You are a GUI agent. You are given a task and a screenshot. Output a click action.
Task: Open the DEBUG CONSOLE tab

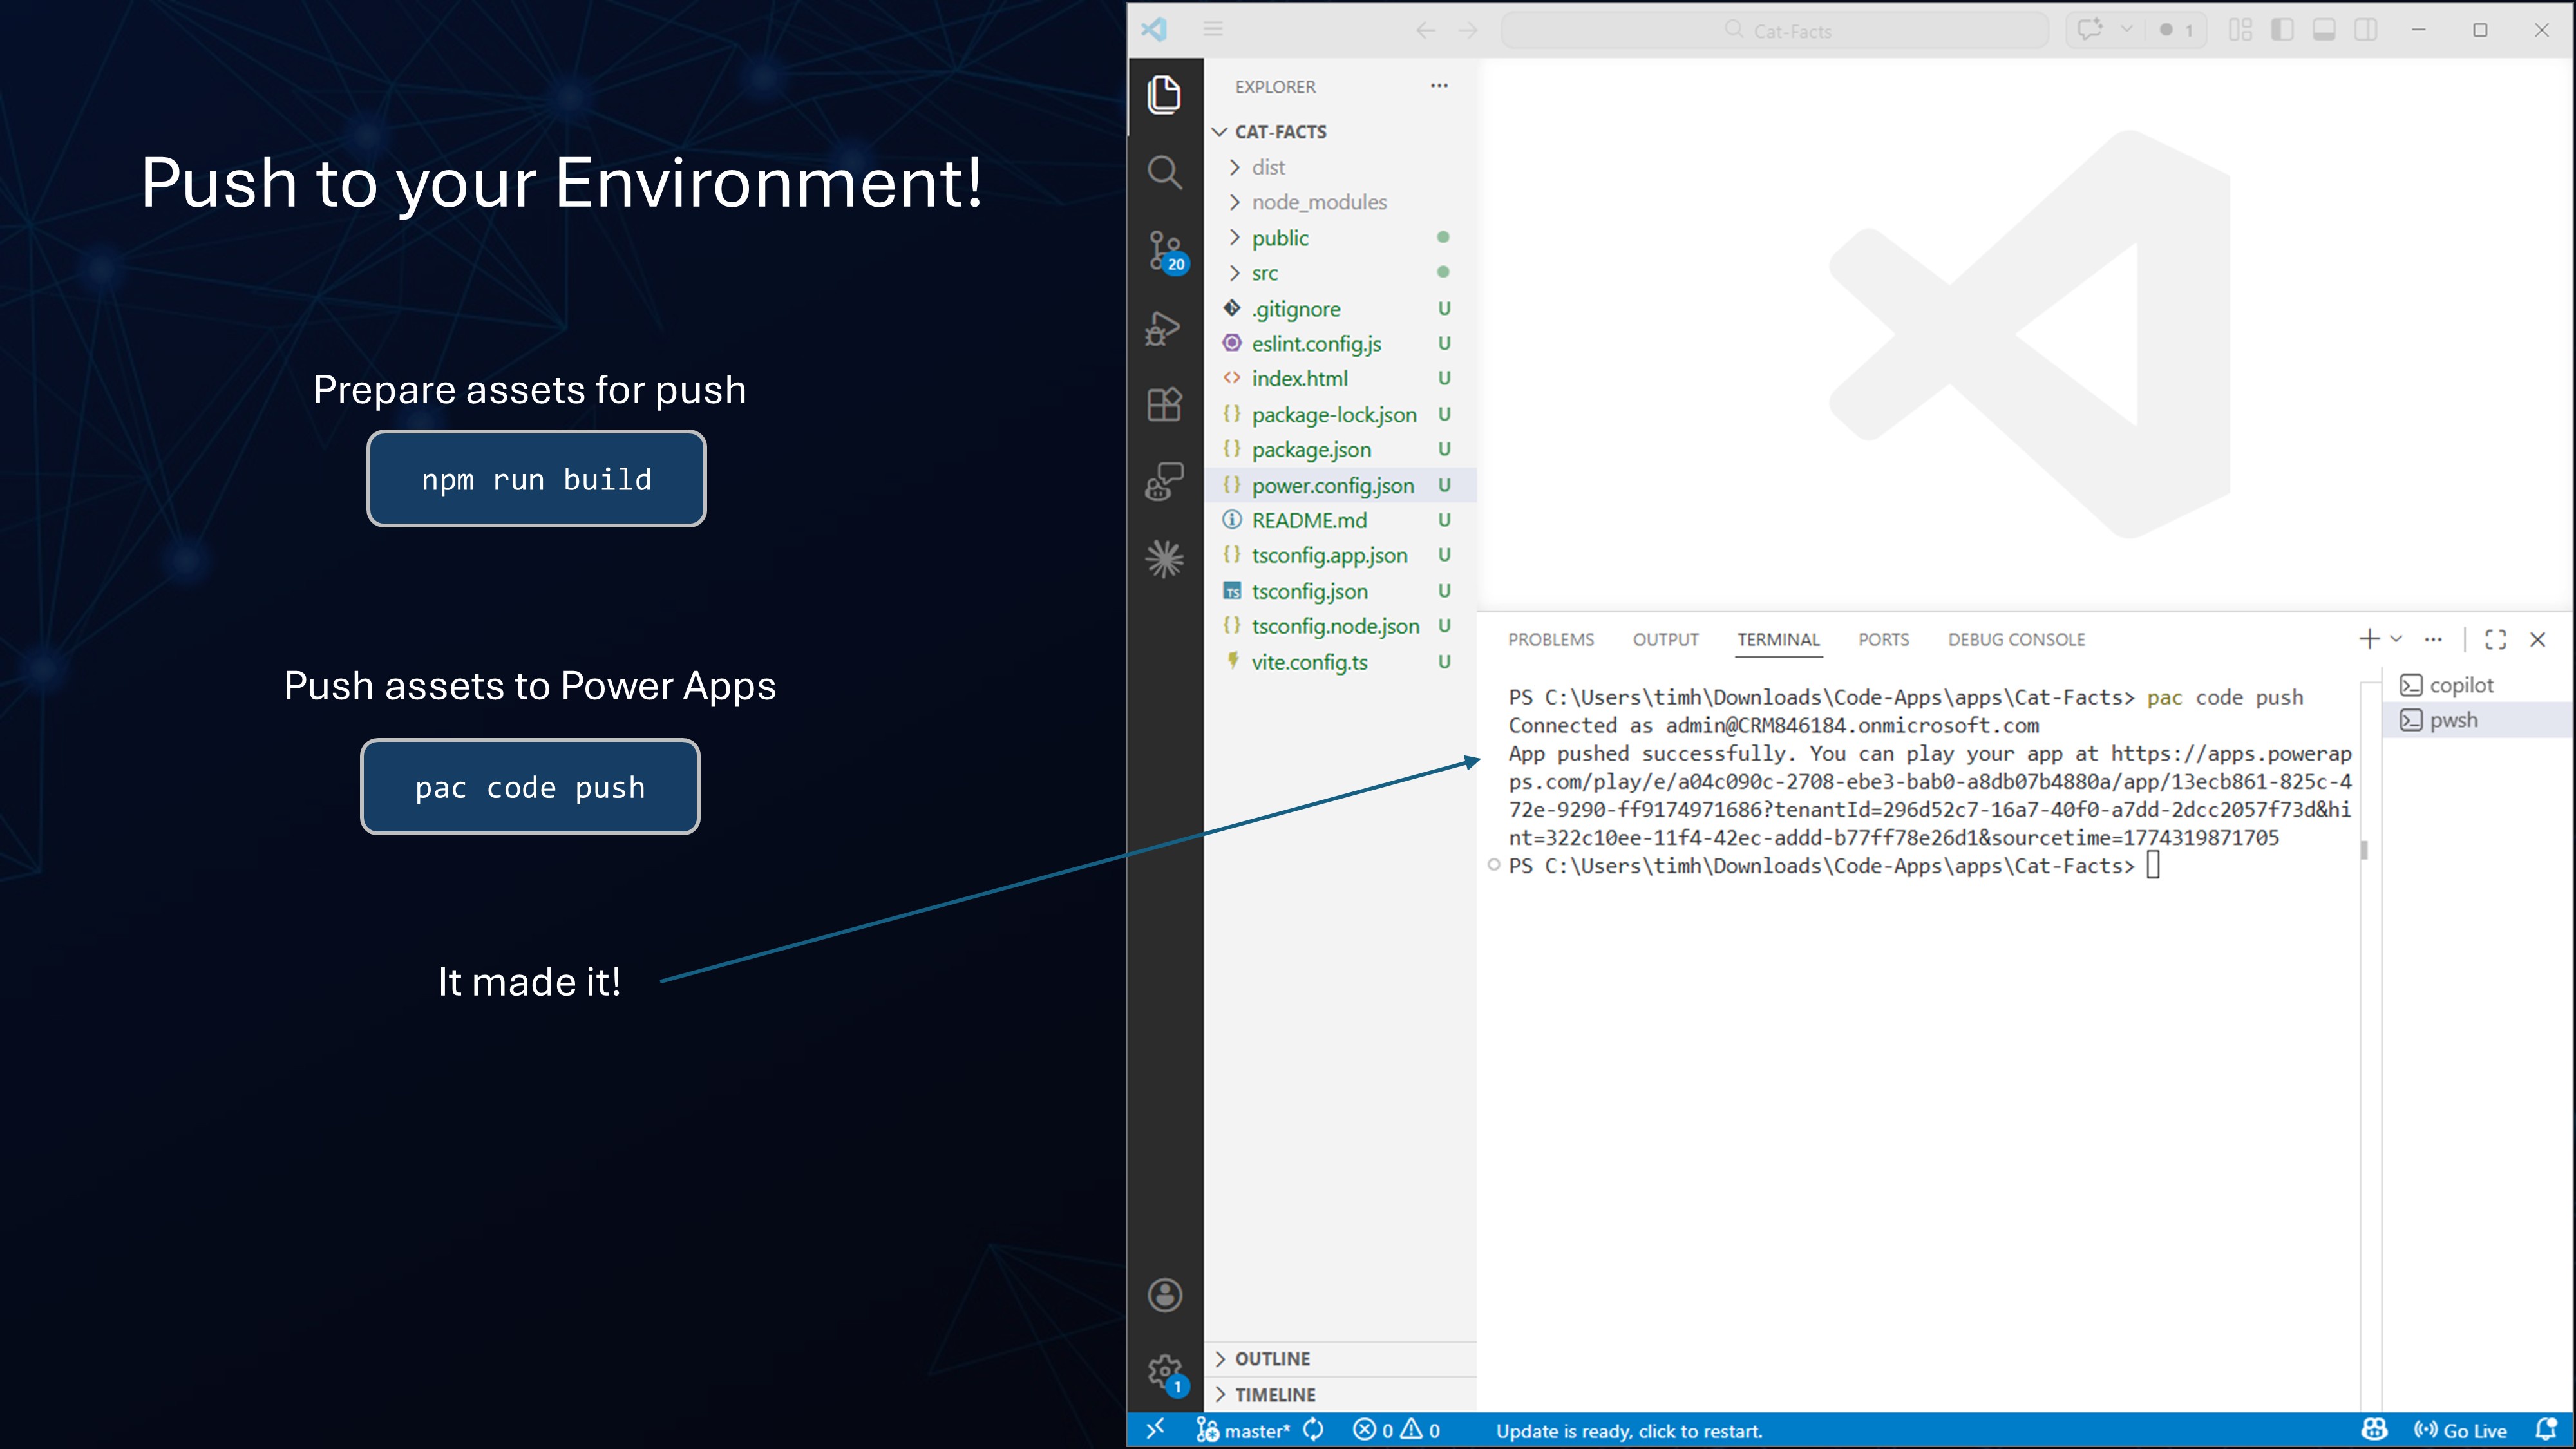tap(2016, 640)
